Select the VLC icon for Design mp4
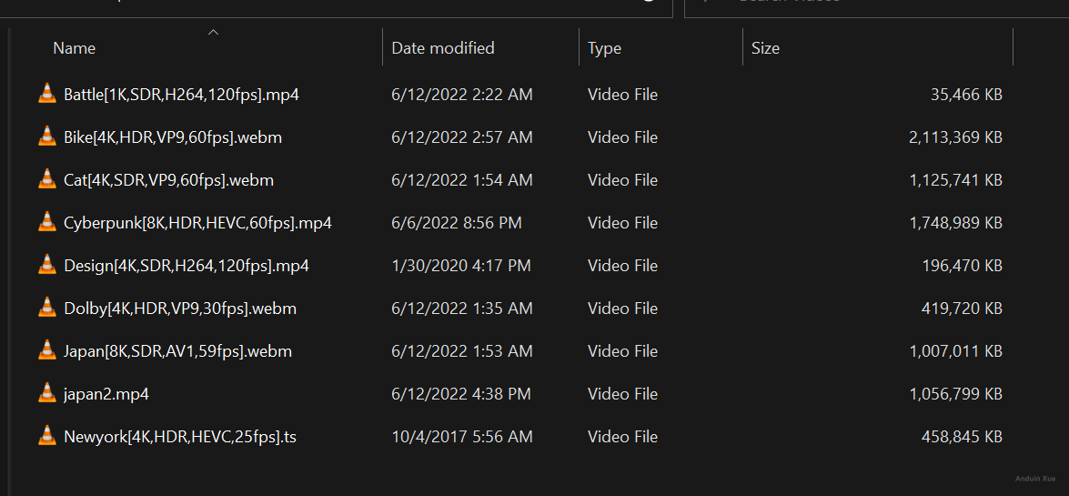This screenshot has width=1069, height=496. point(47,265)
